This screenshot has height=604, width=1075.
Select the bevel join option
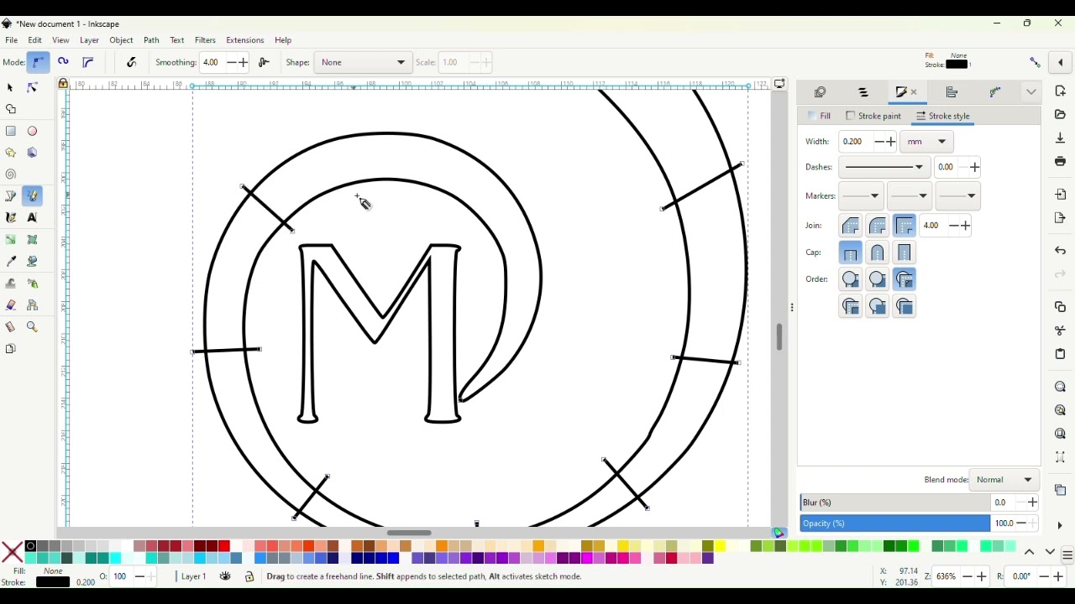pos(852,226)
